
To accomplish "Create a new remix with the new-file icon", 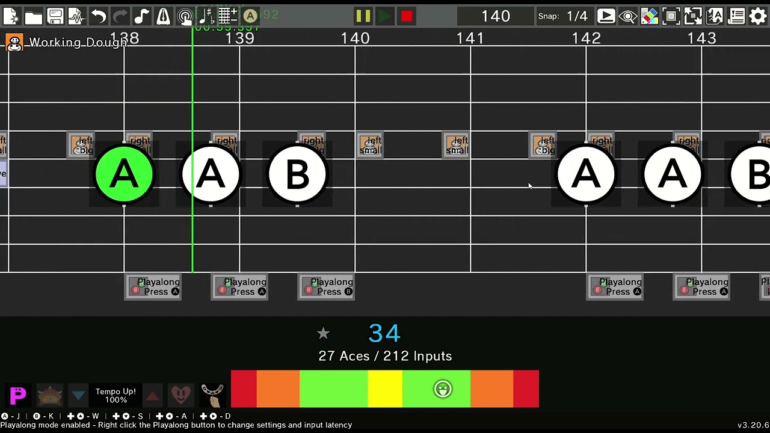I will (x=11, y=16).
